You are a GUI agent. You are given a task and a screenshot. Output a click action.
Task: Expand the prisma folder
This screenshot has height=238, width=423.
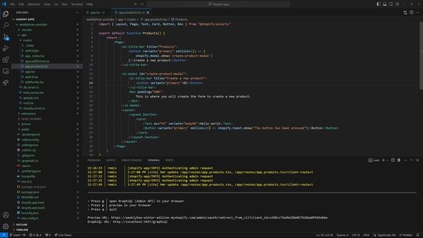(x=26, y=124)
